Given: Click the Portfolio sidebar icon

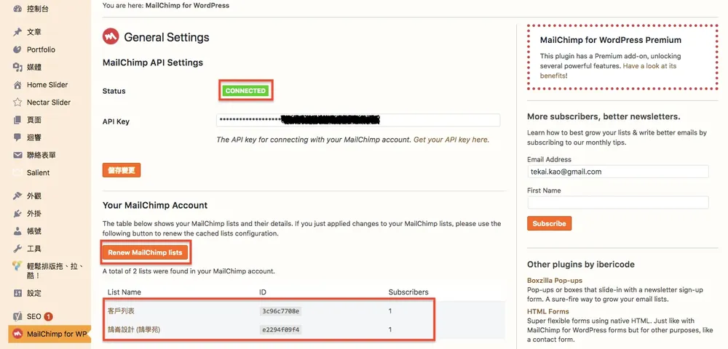Looking at the screenshot, I should tap(17, 49).
